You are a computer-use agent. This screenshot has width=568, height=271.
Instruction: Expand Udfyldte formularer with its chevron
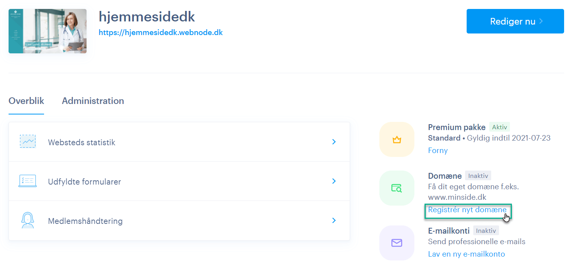334,181
